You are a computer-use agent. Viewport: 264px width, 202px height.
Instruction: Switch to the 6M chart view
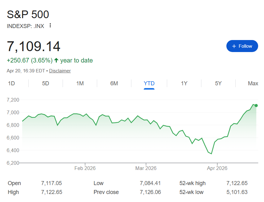(x=114, y=83)
